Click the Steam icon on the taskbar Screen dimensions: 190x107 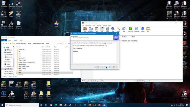[70, 105]
